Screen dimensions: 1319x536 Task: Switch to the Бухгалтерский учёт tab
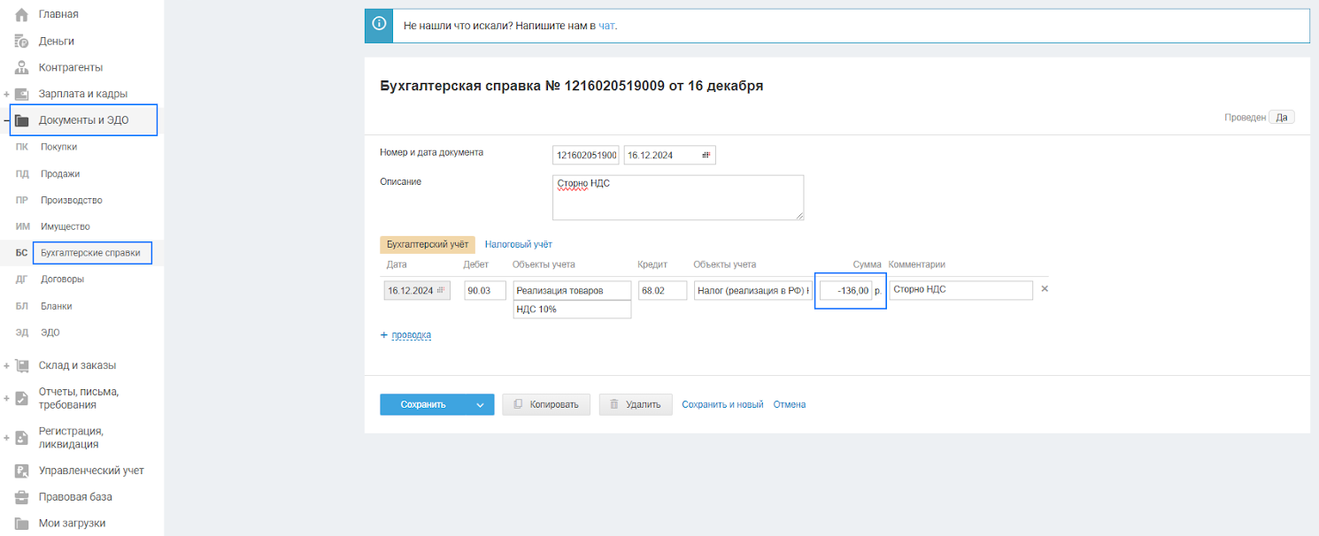pos(428,244)
